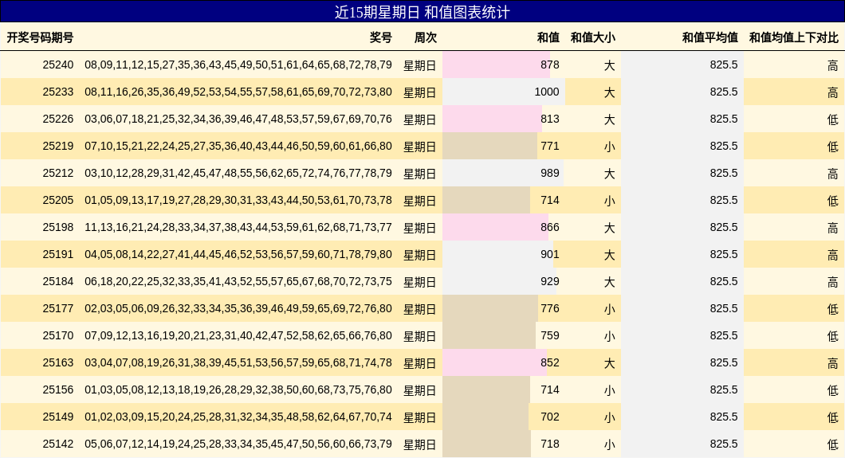This screenshot has width=845, height=458.
Task: Click period number 25219
Action: tap(58, 147)
